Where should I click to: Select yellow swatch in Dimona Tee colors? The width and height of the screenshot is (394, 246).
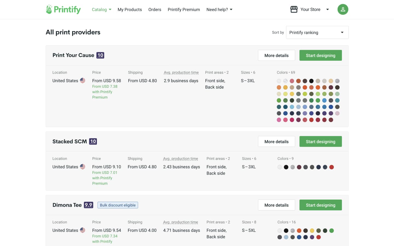point(312,231)
